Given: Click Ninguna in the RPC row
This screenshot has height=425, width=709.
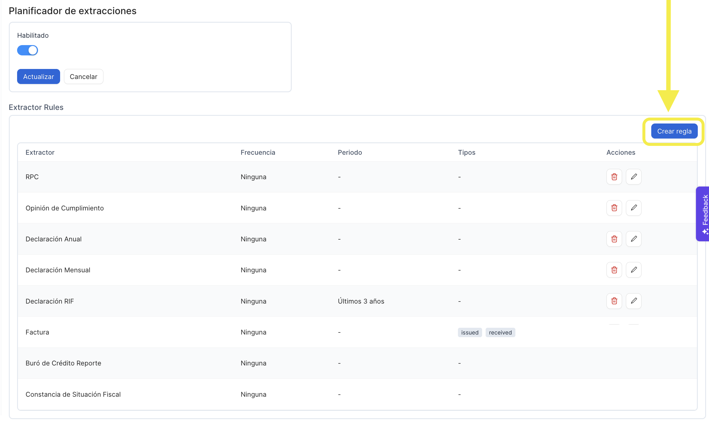Looking at the screenshot, I should pyautogui.click(x=253, y=177).
